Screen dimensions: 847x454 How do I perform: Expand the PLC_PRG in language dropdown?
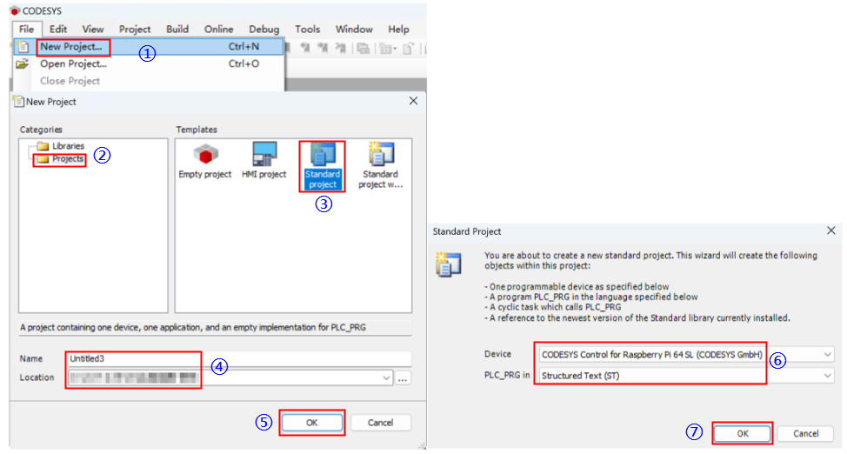827,376
